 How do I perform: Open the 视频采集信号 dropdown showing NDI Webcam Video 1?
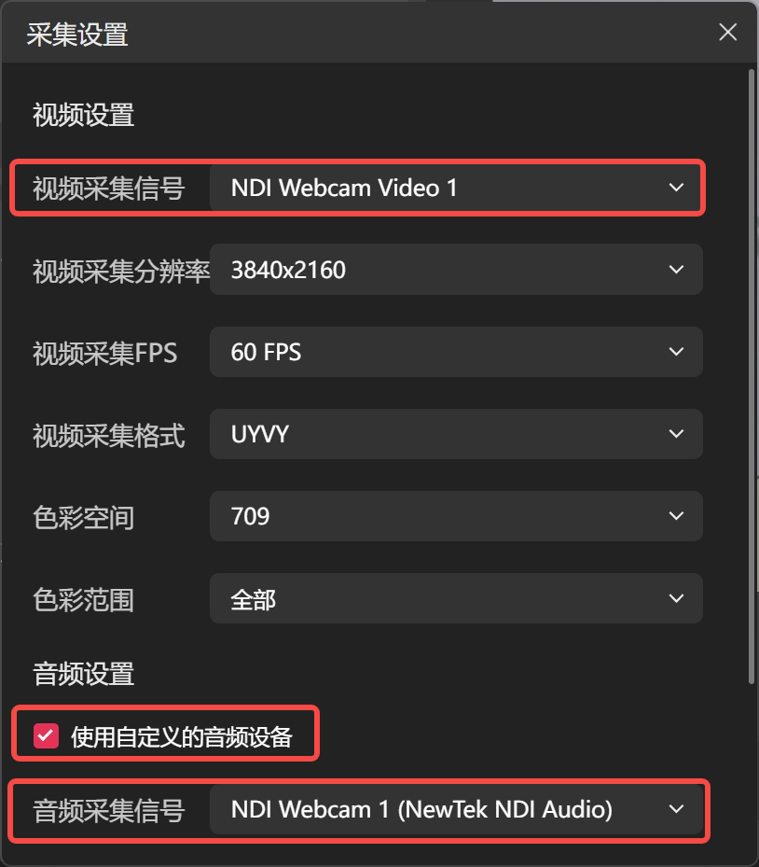pyautogui.click(x=456, y=188)
